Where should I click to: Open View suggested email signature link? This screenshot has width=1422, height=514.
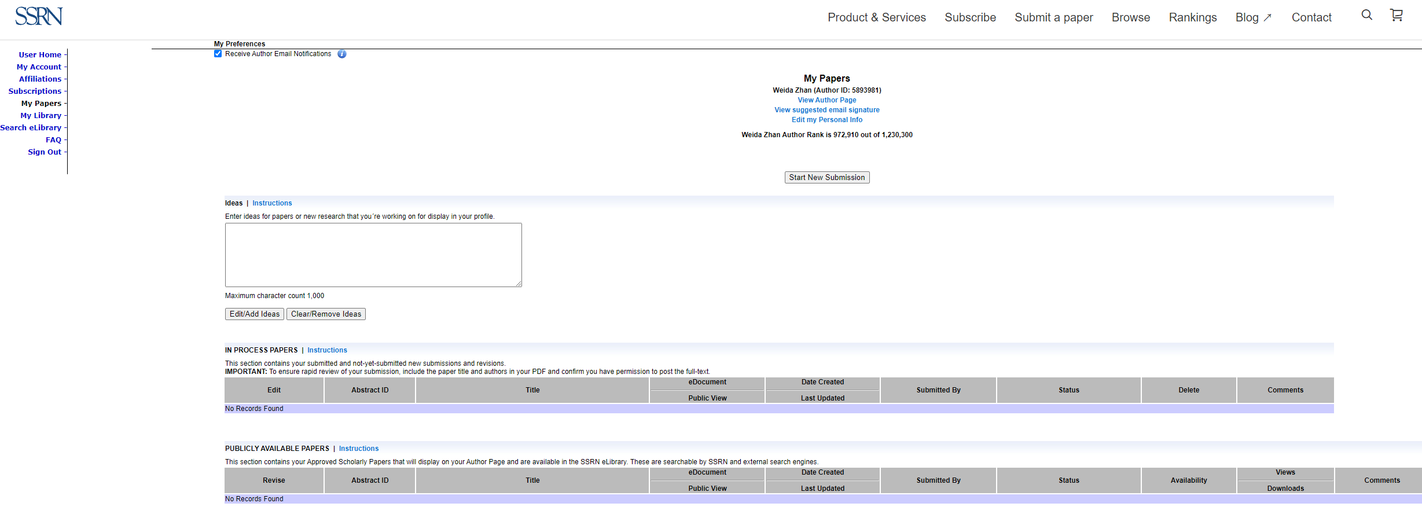click(826, 110)
